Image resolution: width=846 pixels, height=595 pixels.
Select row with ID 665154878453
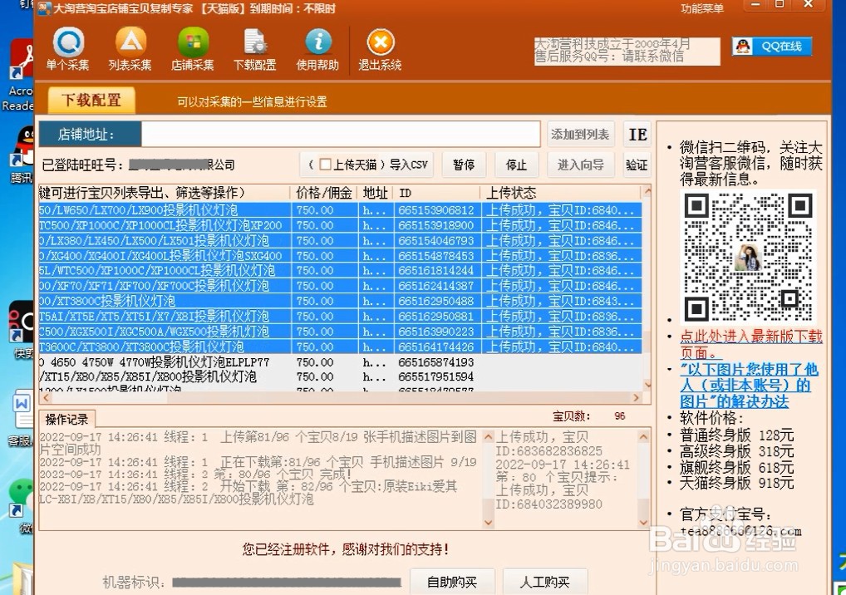point(341,255)
